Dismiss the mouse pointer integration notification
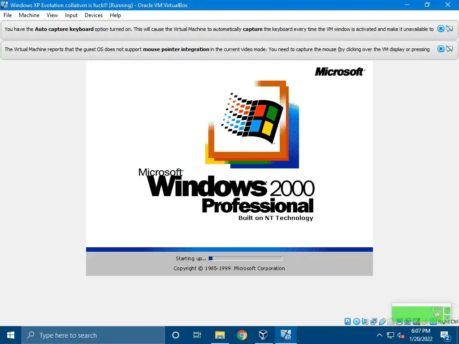 tap(441, 49)
